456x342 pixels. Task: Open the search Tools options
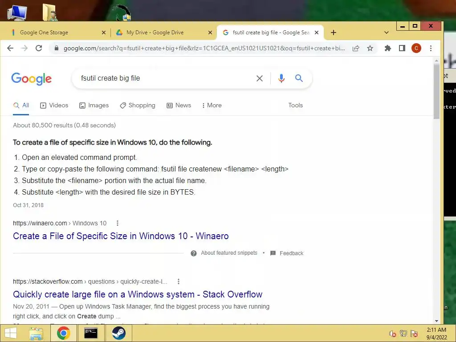[296, 105]
